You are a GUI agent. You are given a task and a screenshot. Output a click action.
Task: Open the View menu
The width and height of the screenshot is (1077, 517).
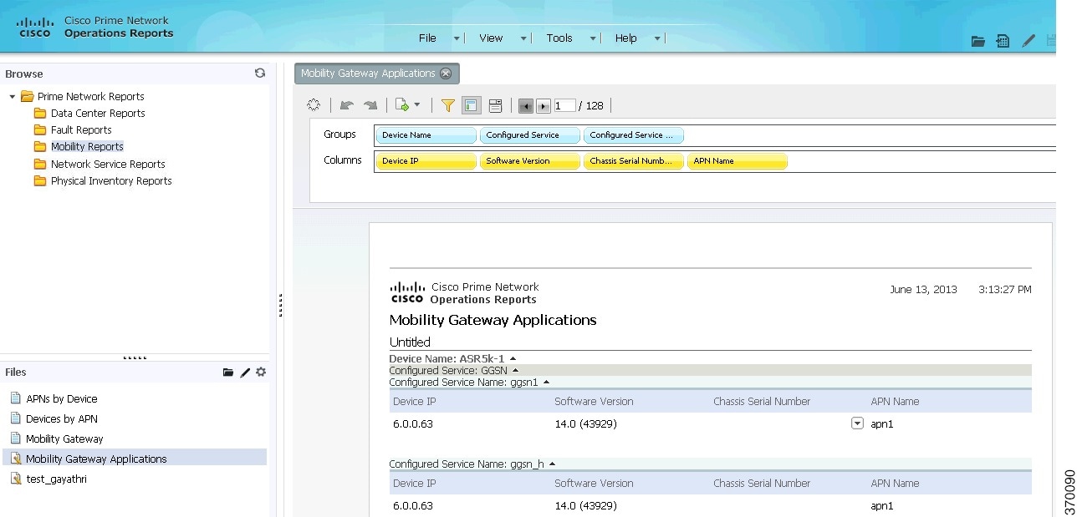pyautogui.click(x=491, y=38)
